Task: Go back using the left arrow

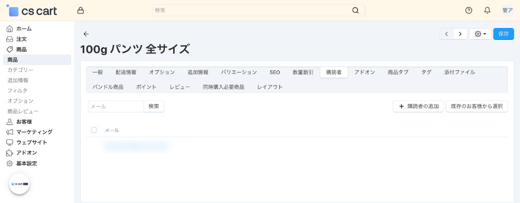Action: [x=86, y=34]
